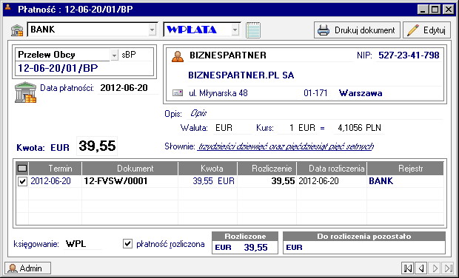Click the Admin user button

point(28,268)
